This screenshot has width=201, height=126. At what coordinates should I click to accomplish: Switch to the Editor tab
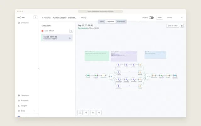102,21
